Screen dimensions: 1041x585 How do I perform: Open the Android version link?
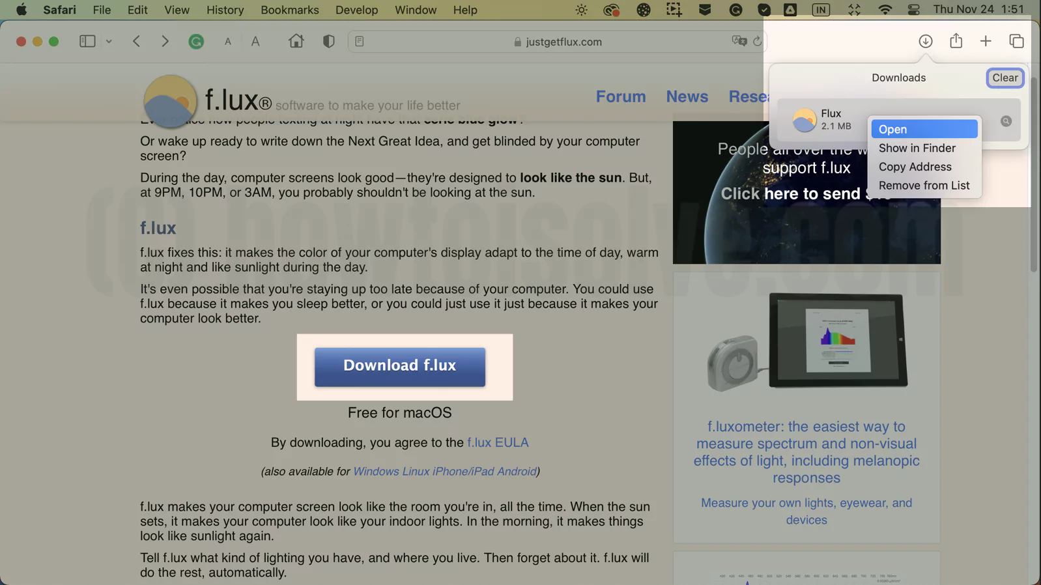[x=517, y=471]
